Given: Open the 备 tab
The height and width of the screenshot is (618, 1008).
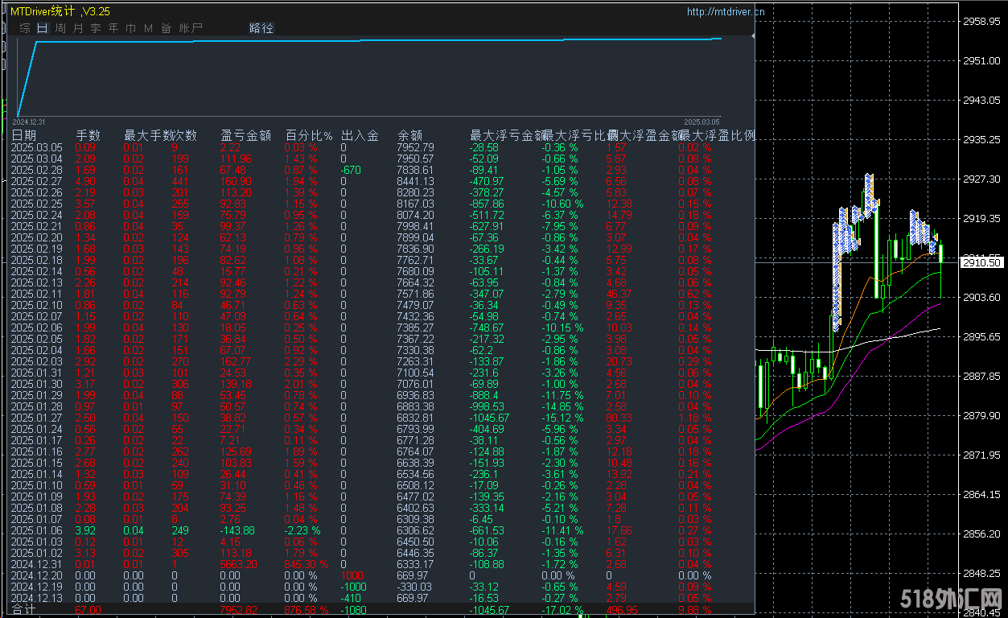Looking at the screenshot, I should pos(166,28).
